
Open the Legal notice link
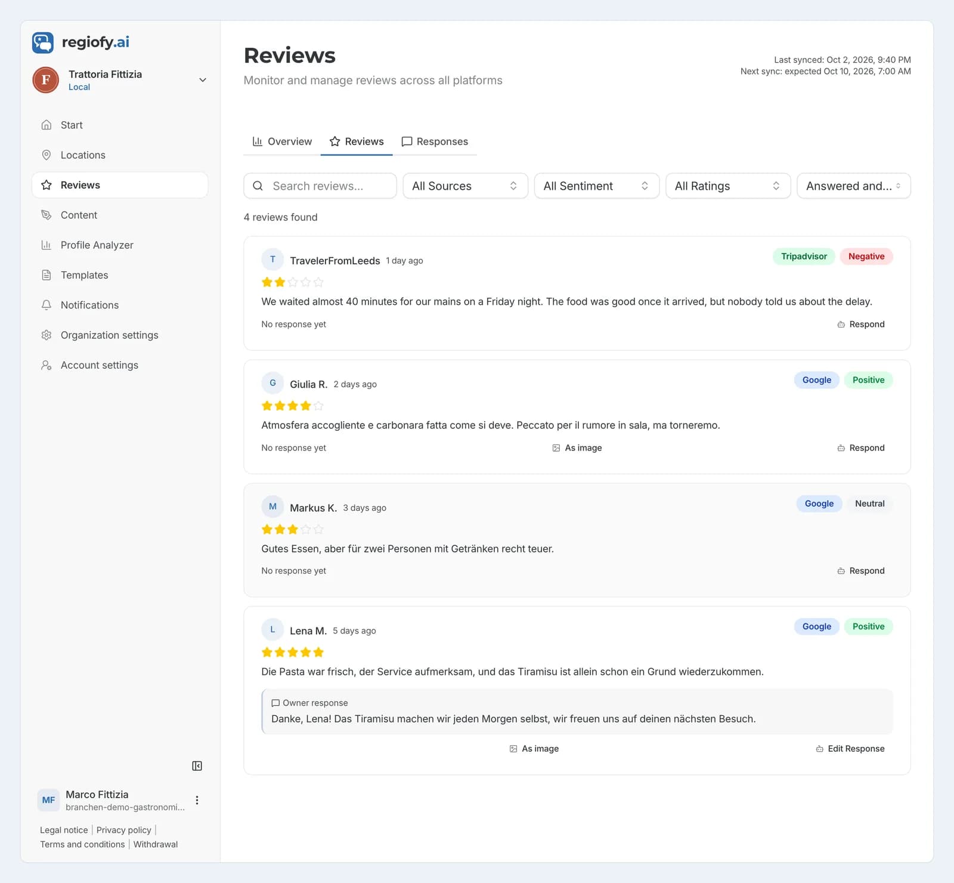(x=64, y=830)
